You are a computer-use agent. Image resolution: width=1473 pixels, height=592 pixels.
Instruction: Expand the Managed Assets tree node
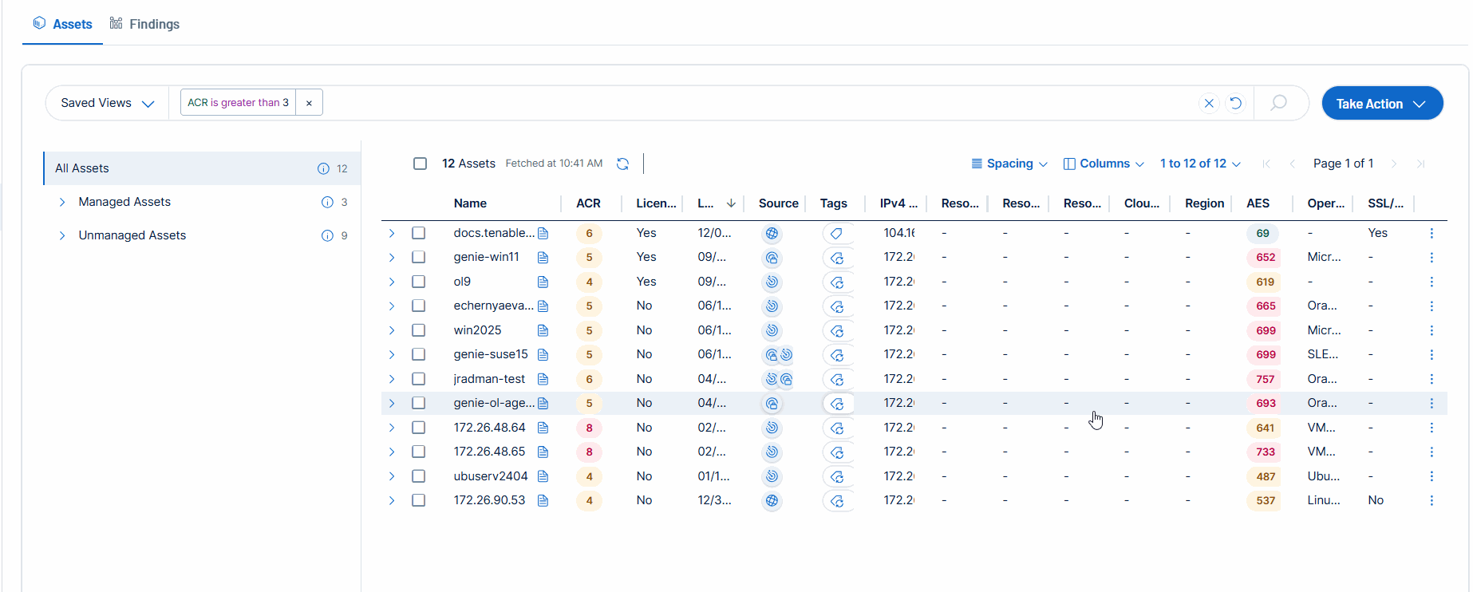click(x=62, y=202)
